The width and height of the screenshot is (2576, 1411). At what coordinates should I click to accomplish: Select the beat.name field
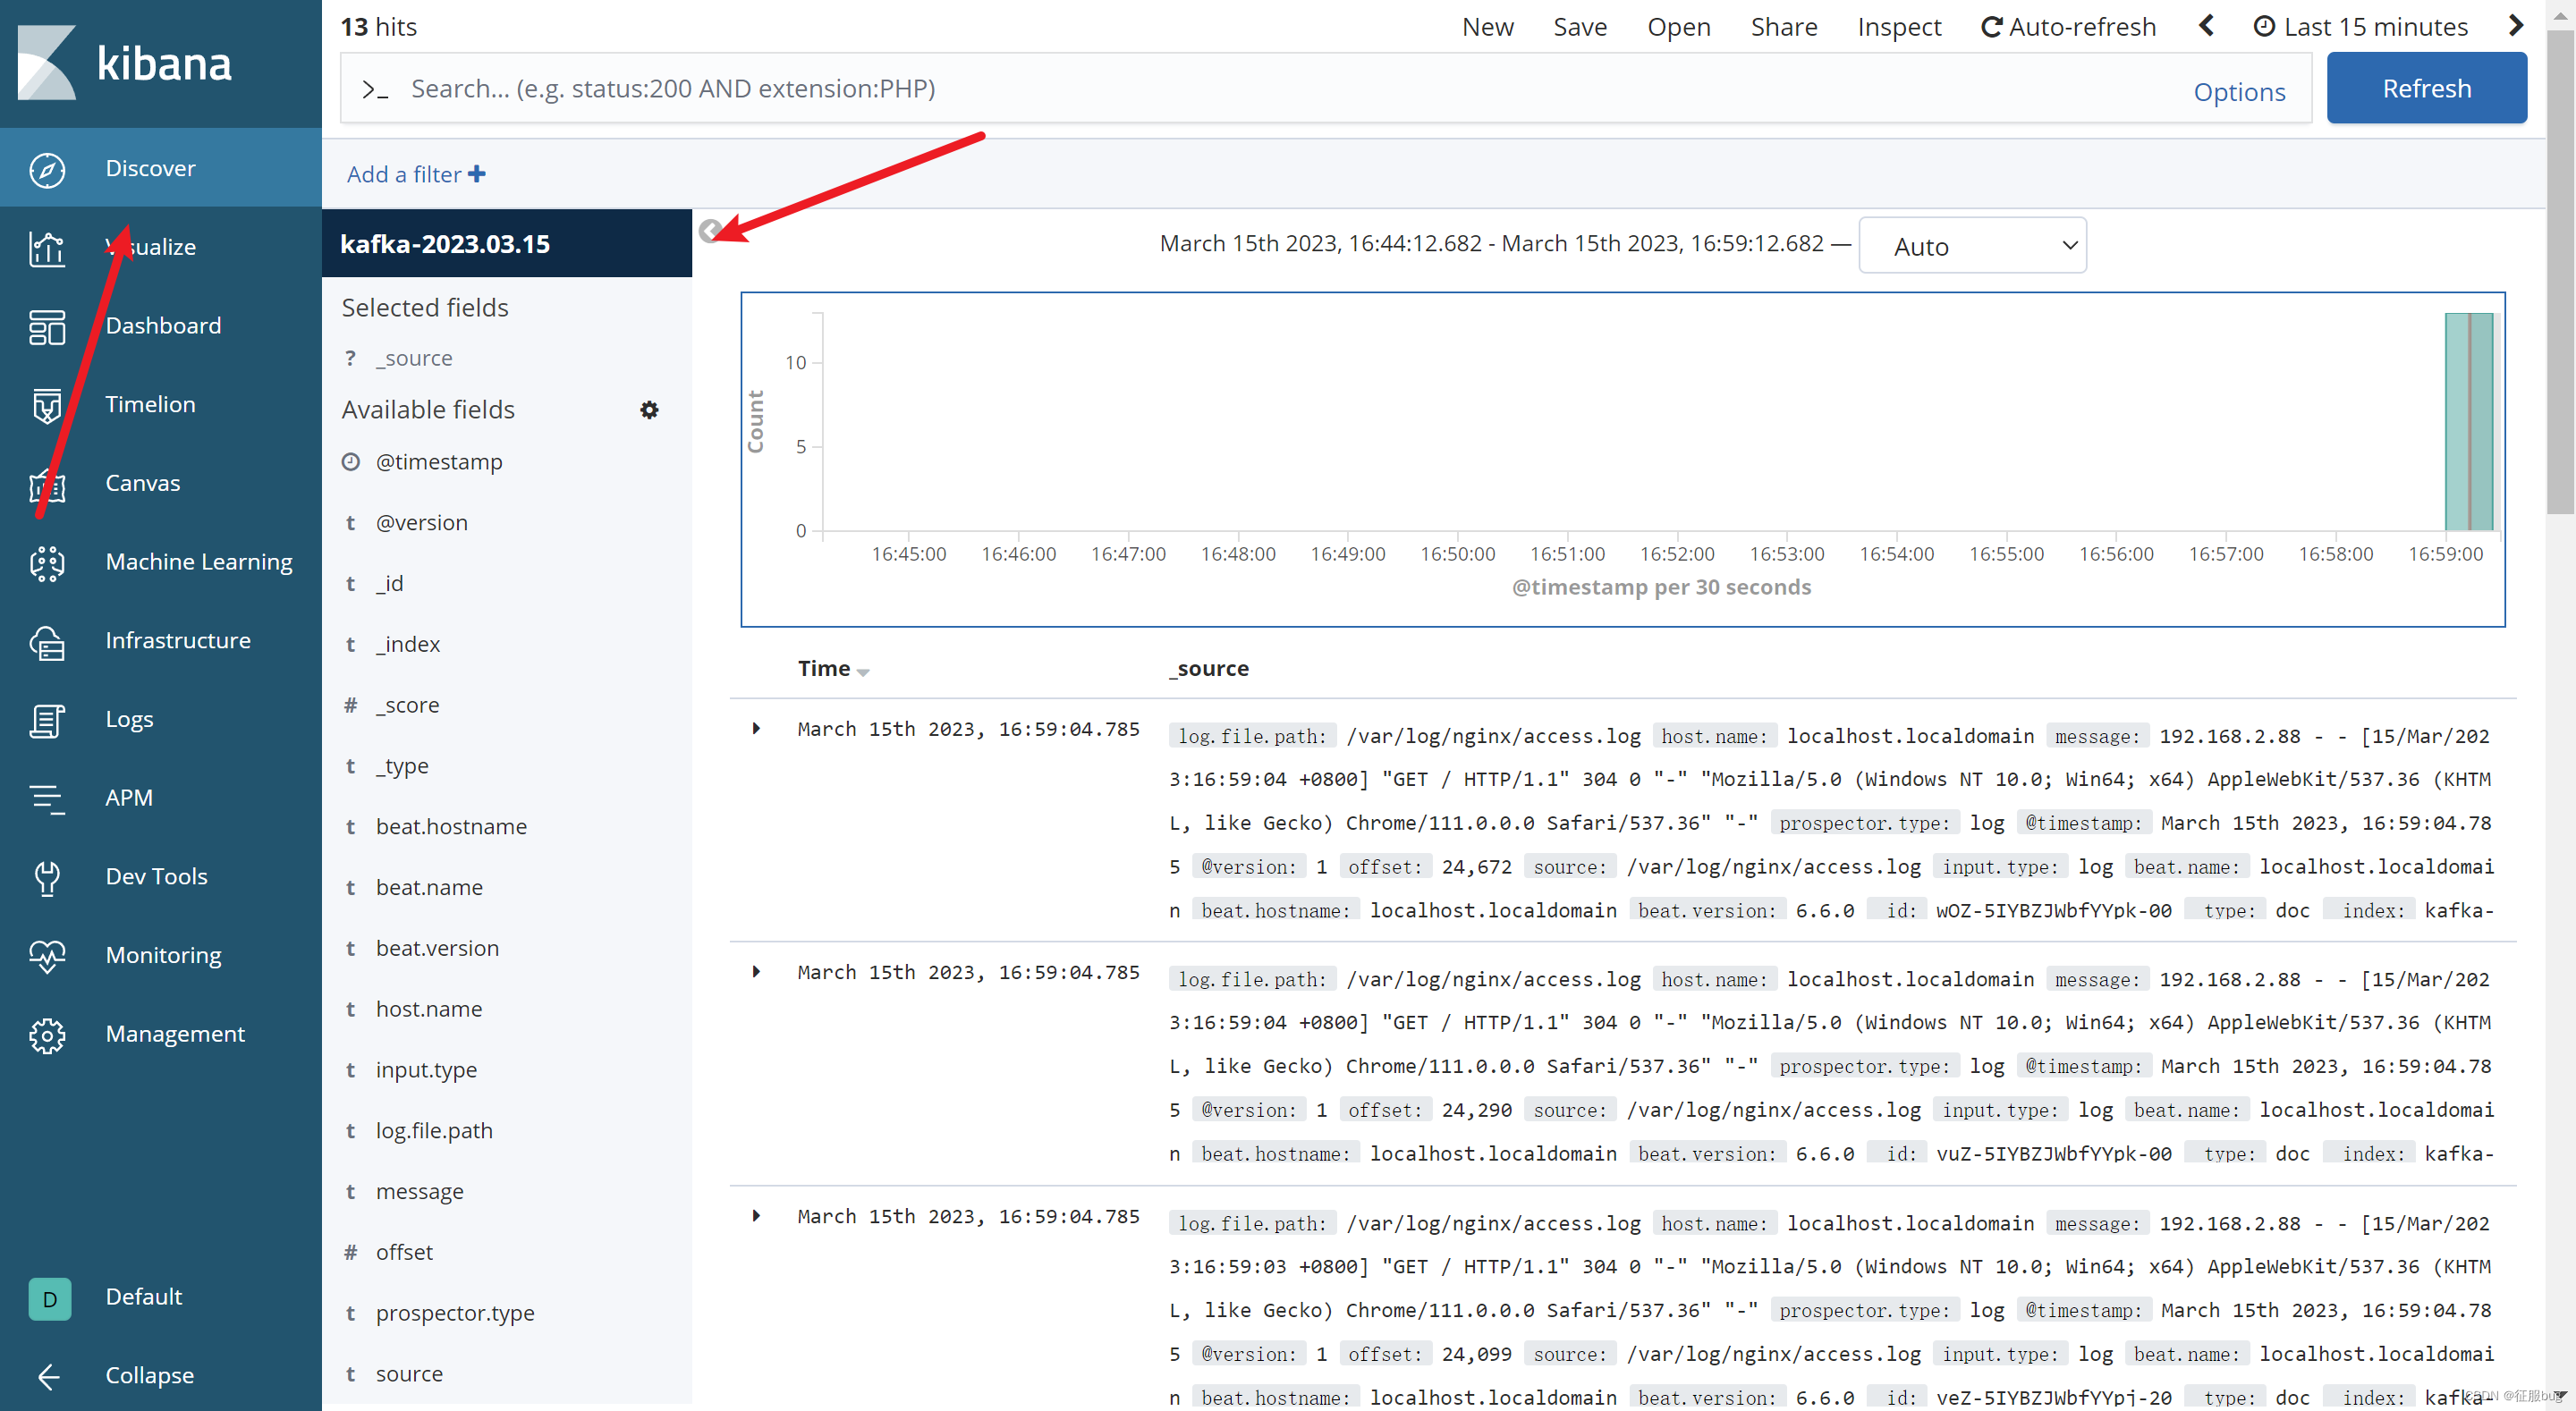pyautogui.click(x=429, y=888)
